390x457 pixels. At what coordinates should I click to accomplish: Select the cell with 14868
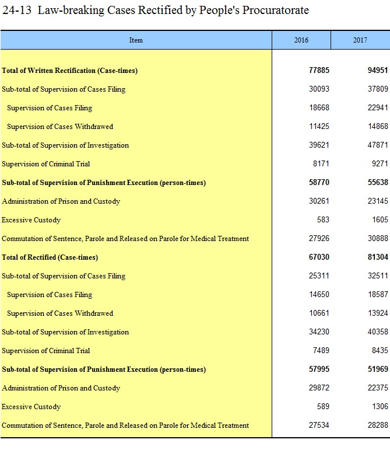coord(378,126)
